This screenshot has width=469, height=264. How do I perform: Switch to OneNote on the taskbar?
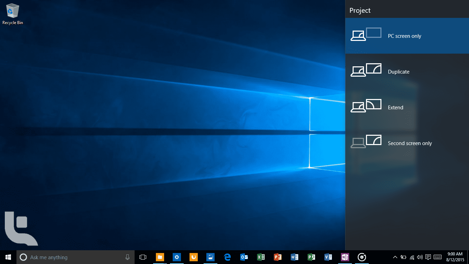pyautogui.click(x=345, y=257)
